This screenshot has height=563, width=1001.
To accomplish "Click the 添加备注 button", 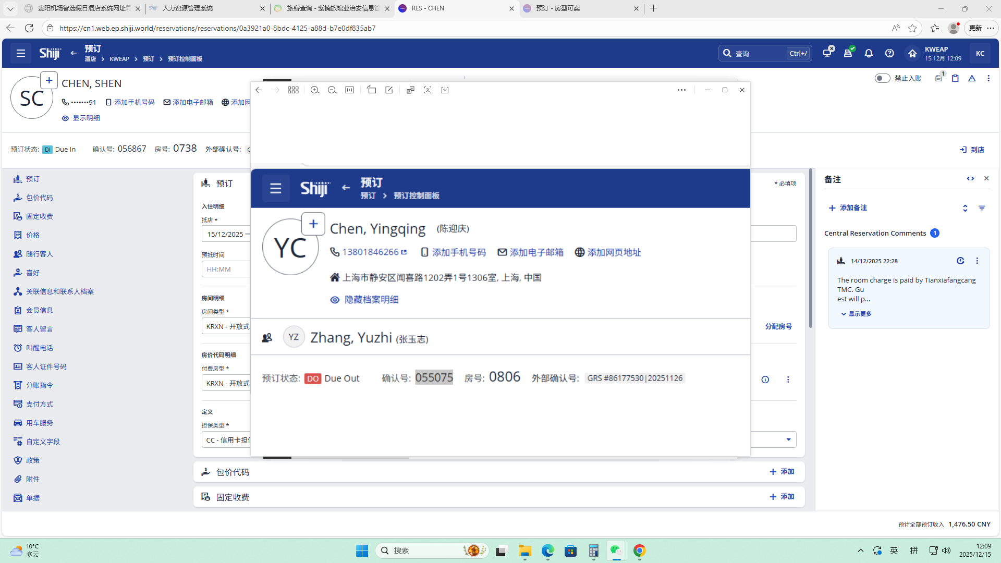I will point(848,208).
